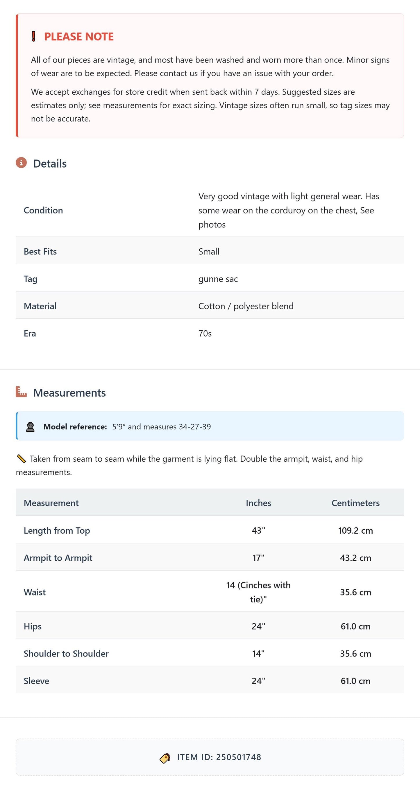Click the Best Fits value Small
Viewport: 420px width, 789px height.
[209, 252]
